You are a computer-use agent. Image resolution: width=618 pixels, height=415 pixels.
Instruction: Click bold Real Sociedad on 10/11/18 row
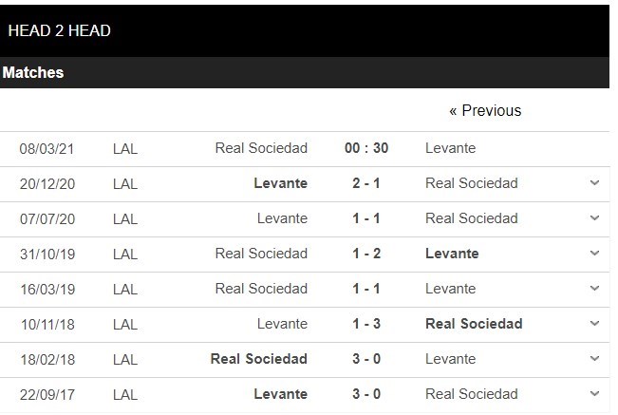[474, 324]
